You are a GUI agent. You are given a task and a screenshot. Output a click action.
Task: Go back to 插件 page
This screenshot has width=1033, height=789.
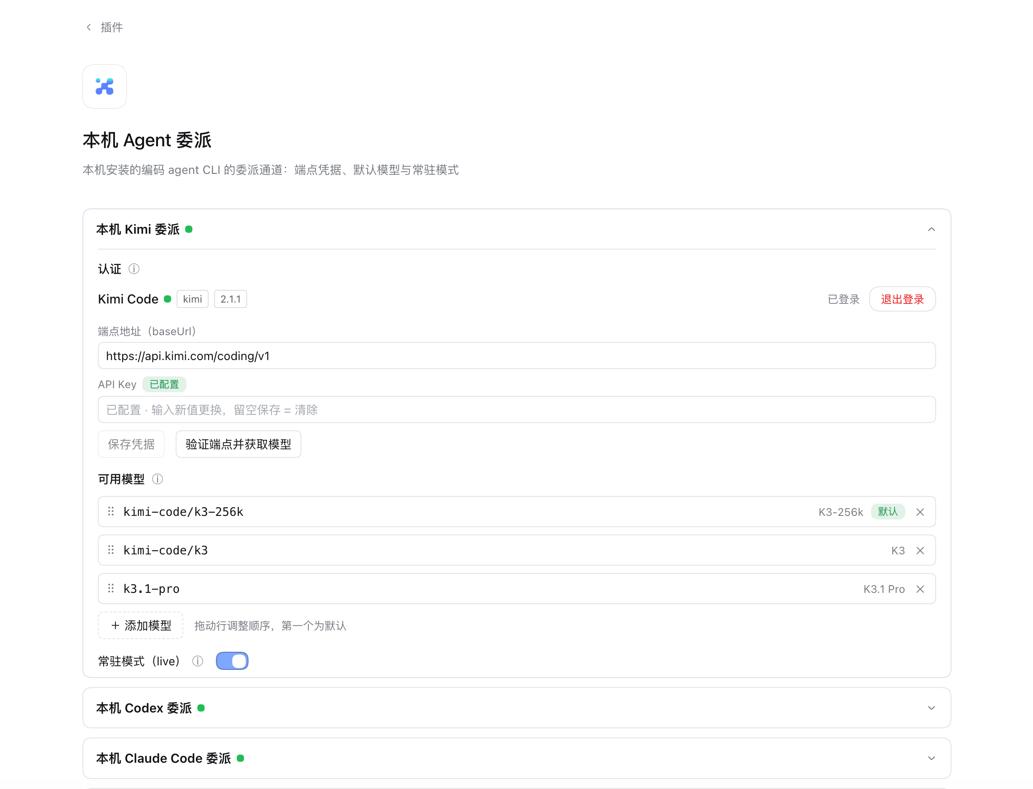click(x=89, y=27)
